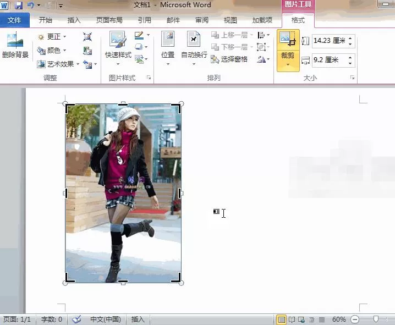Screen dimensions: 395x325
Task: Switch to Web Layout view
Action: point(301,320)
